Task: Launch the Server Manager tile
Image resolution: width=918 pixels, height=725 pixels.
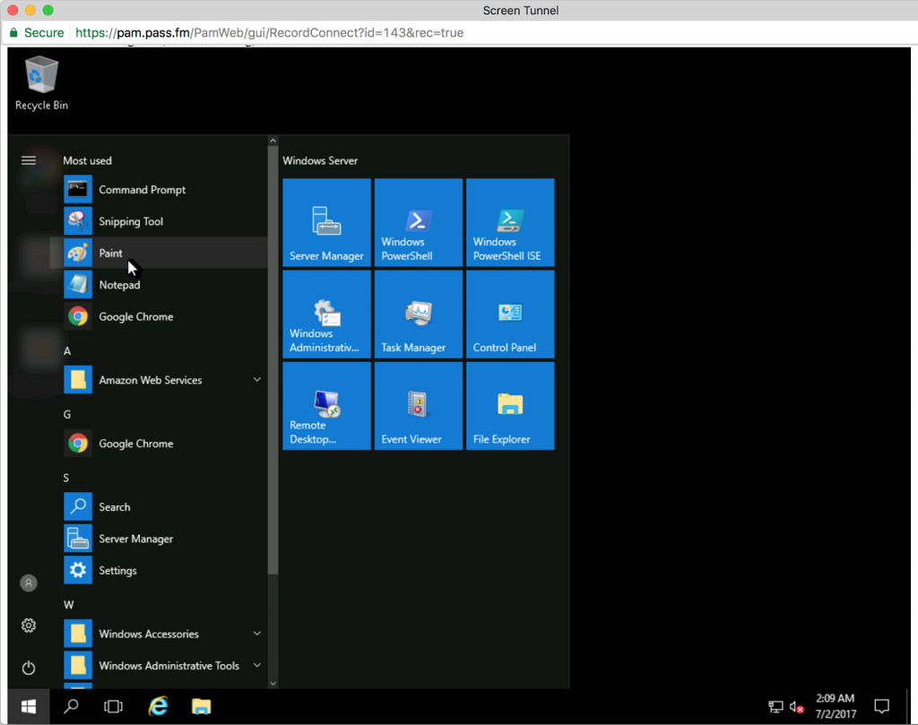Action: 326,222
